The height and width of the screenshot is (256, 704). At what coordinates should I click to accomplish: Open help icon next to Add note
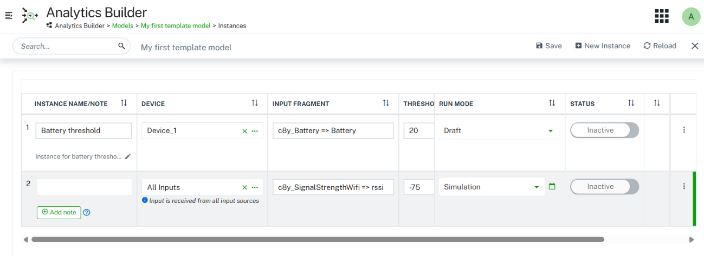point(87,213)
